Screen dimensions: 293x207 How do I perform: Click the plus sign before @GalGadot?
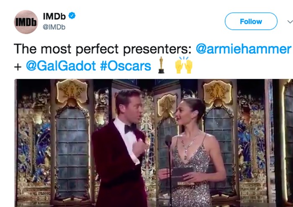(18, 67)
